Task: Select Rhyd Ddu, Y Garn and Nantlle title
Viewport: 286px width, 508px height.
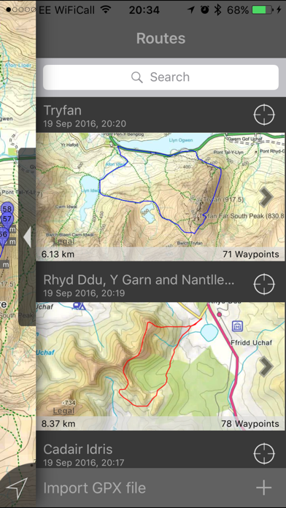Action: [139, 280]
